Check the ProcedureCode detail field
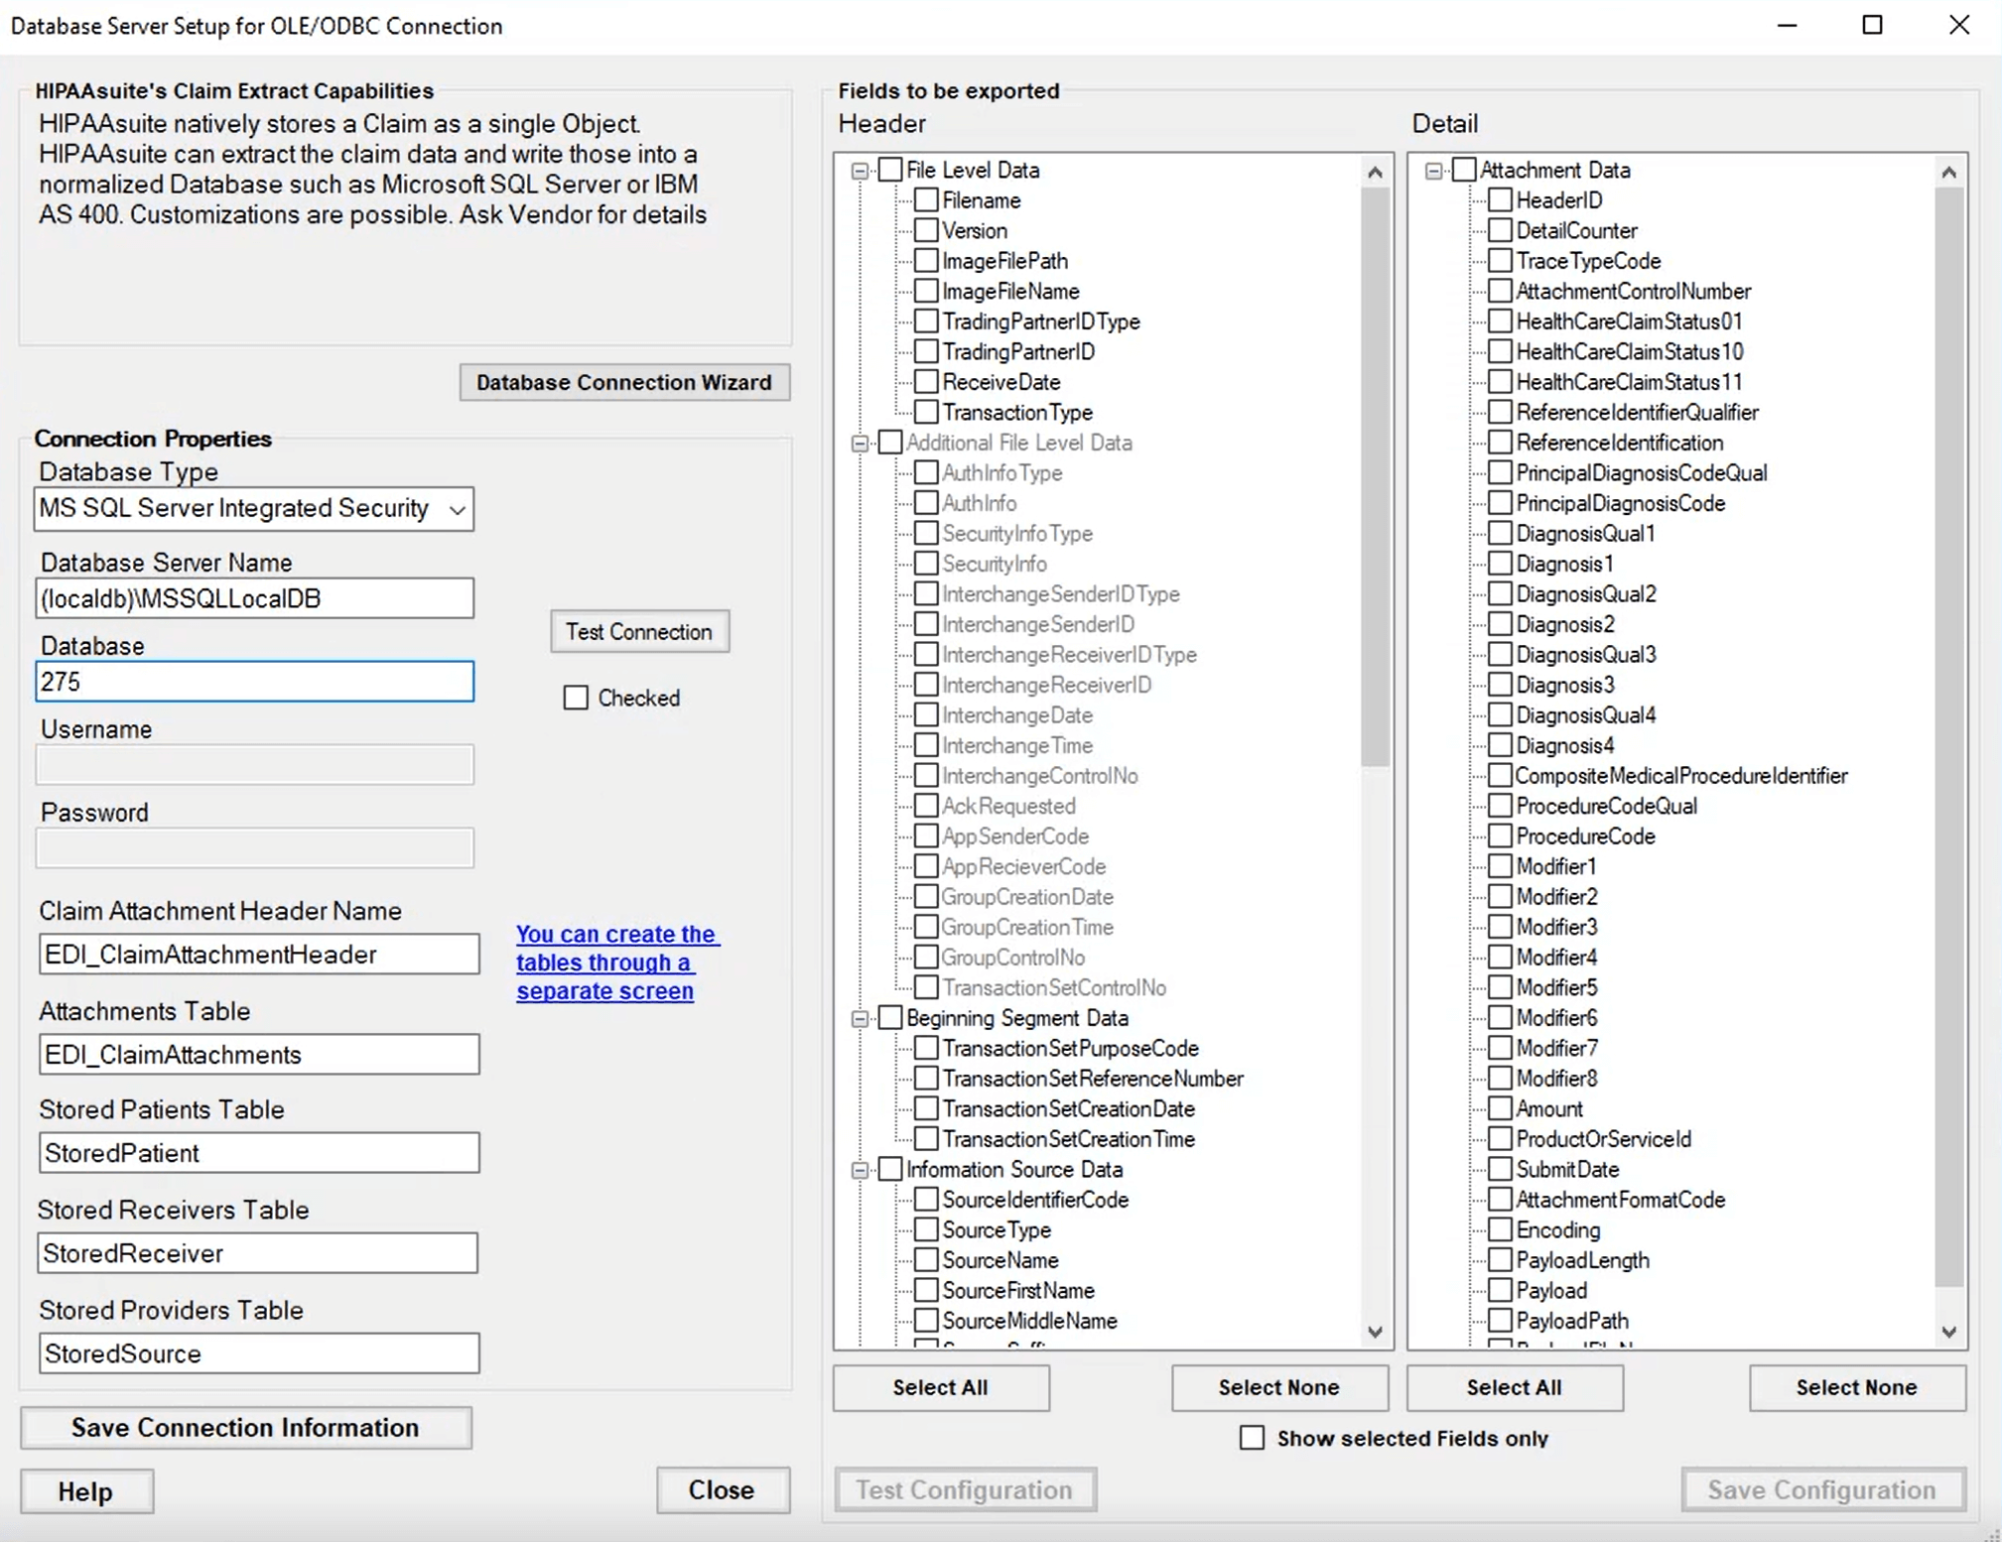This screenshot has width=2002, height=1542. 1500,836
